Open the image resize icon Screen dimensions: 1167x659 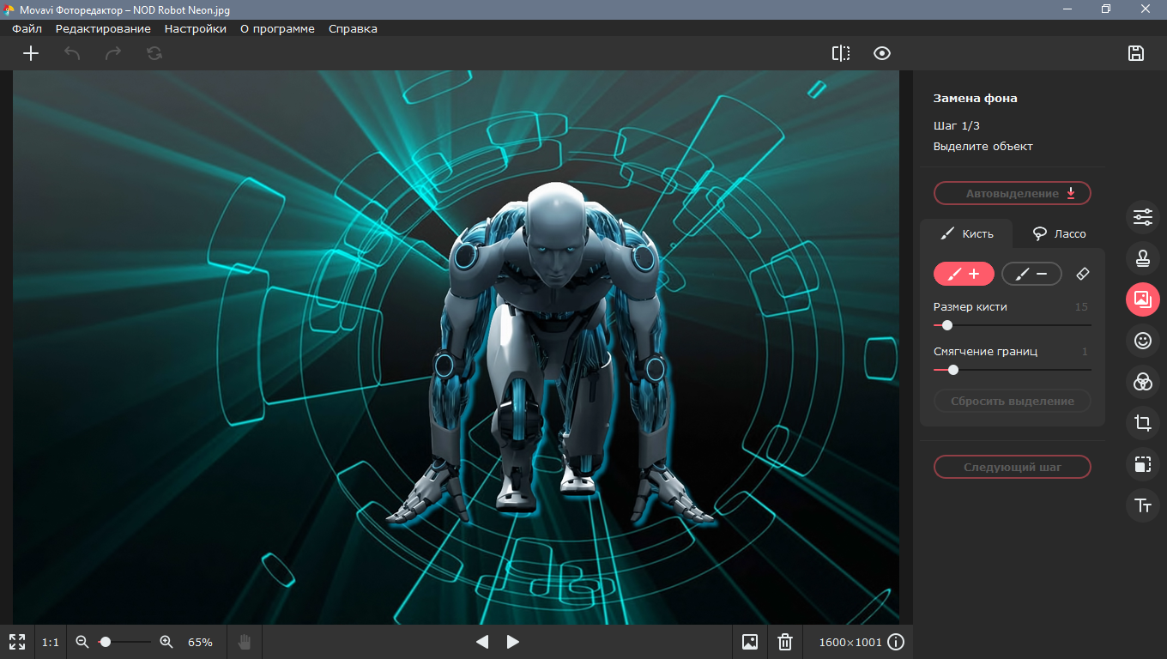point(1142,464)
